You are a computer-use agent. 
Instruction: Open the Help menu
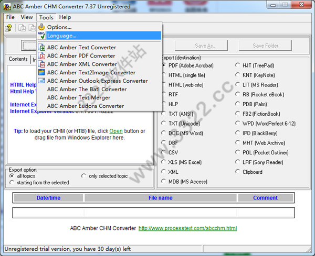pyautogui.click(x=65, y=17)
